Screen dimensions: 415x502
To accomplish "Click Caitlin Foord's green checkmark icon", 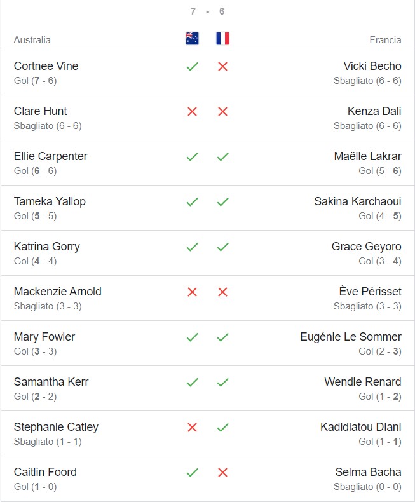I will 192,472.
